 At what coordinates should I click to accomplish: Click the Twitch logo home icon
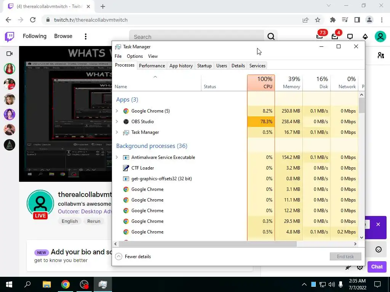point(10,37)
